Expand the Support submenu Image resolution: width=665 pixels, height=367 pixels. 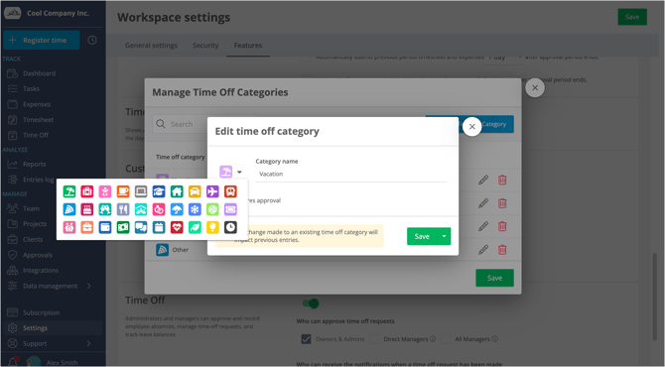tap(88, 343)
